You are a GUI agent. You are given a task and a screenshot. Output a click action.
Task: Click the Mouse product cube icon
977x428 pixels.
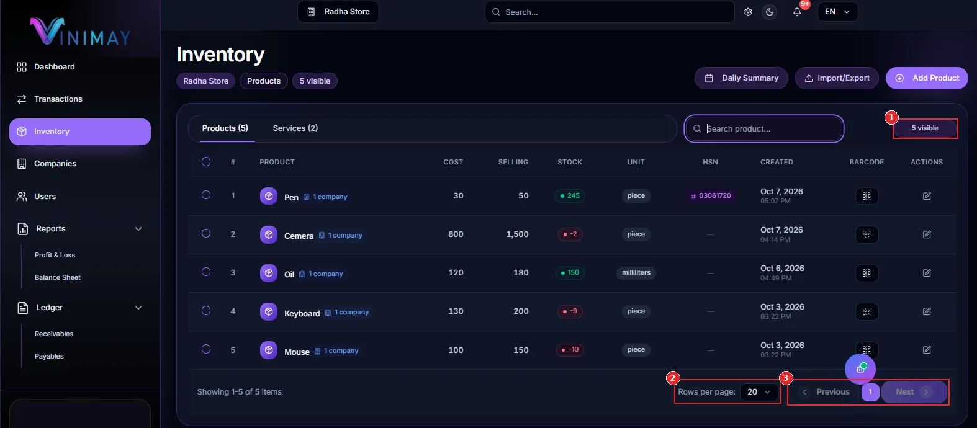click(269, 350)
